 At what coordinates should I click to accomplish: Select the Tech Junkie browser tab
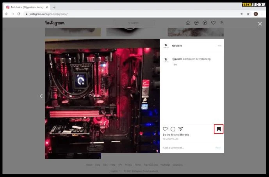point(27,7)
